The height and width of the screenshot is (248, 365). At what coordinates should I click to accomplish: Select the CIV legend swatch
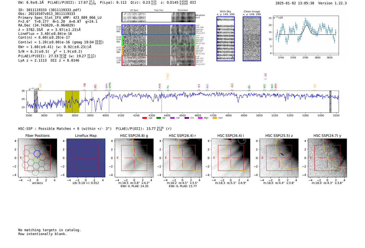tap(172, 118)
